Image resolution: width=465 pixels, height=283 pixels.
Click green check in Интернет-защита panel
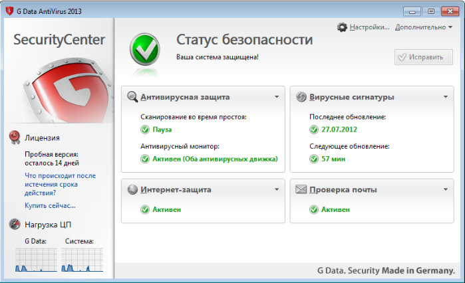coord(145,209)
